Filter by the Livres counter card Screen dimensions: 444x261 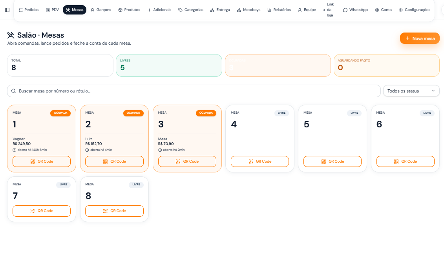tap(169, 65)
